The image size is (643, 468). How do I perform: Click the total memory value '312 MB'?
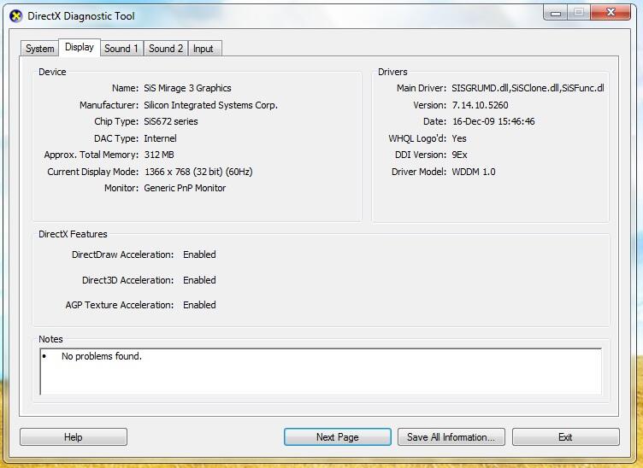point(159,155)
